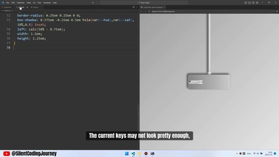The width and height of the screenshot is (279, 157).
Task: Click preview back navigation arrow
Action: coord(141,11)
